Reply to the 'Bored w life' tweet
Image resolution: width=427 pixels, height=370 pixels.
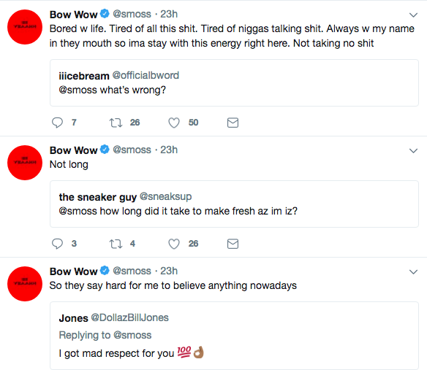coord(57,123)
